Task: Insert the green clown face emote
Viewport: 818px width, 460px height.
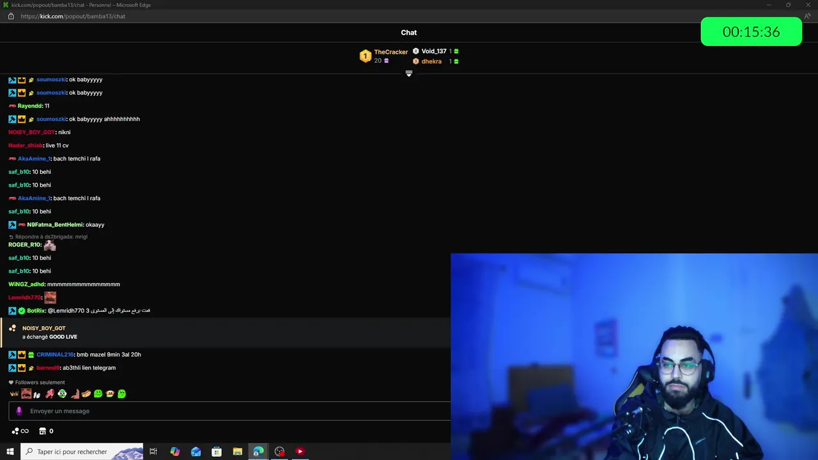Action: 62,394
